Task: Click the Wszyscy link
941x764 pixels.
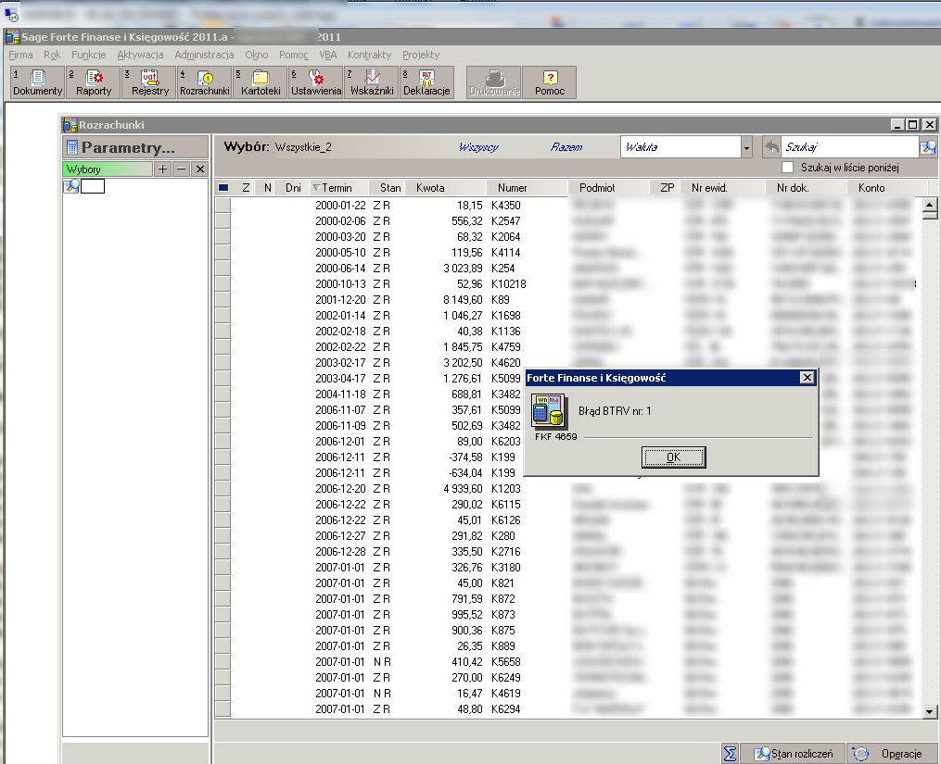Action: (478, 147)
